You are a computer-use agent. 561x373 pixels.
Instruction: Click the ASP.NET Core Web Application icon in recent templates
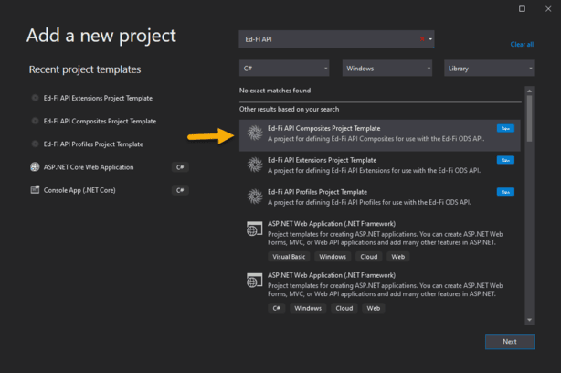click(x=35, y=166)
